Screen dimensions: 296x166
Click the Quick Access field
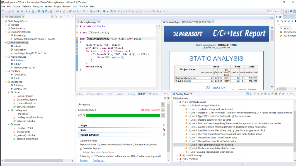click(275, 11)
